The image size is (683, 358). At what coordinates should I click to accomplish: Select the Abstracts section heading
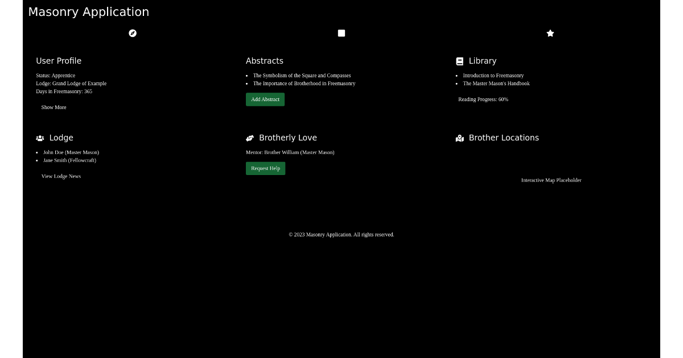265,61
